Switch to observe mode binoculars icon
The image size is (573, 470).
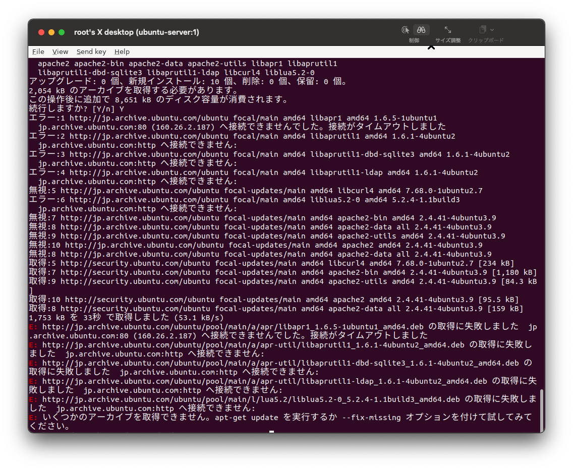421,30
